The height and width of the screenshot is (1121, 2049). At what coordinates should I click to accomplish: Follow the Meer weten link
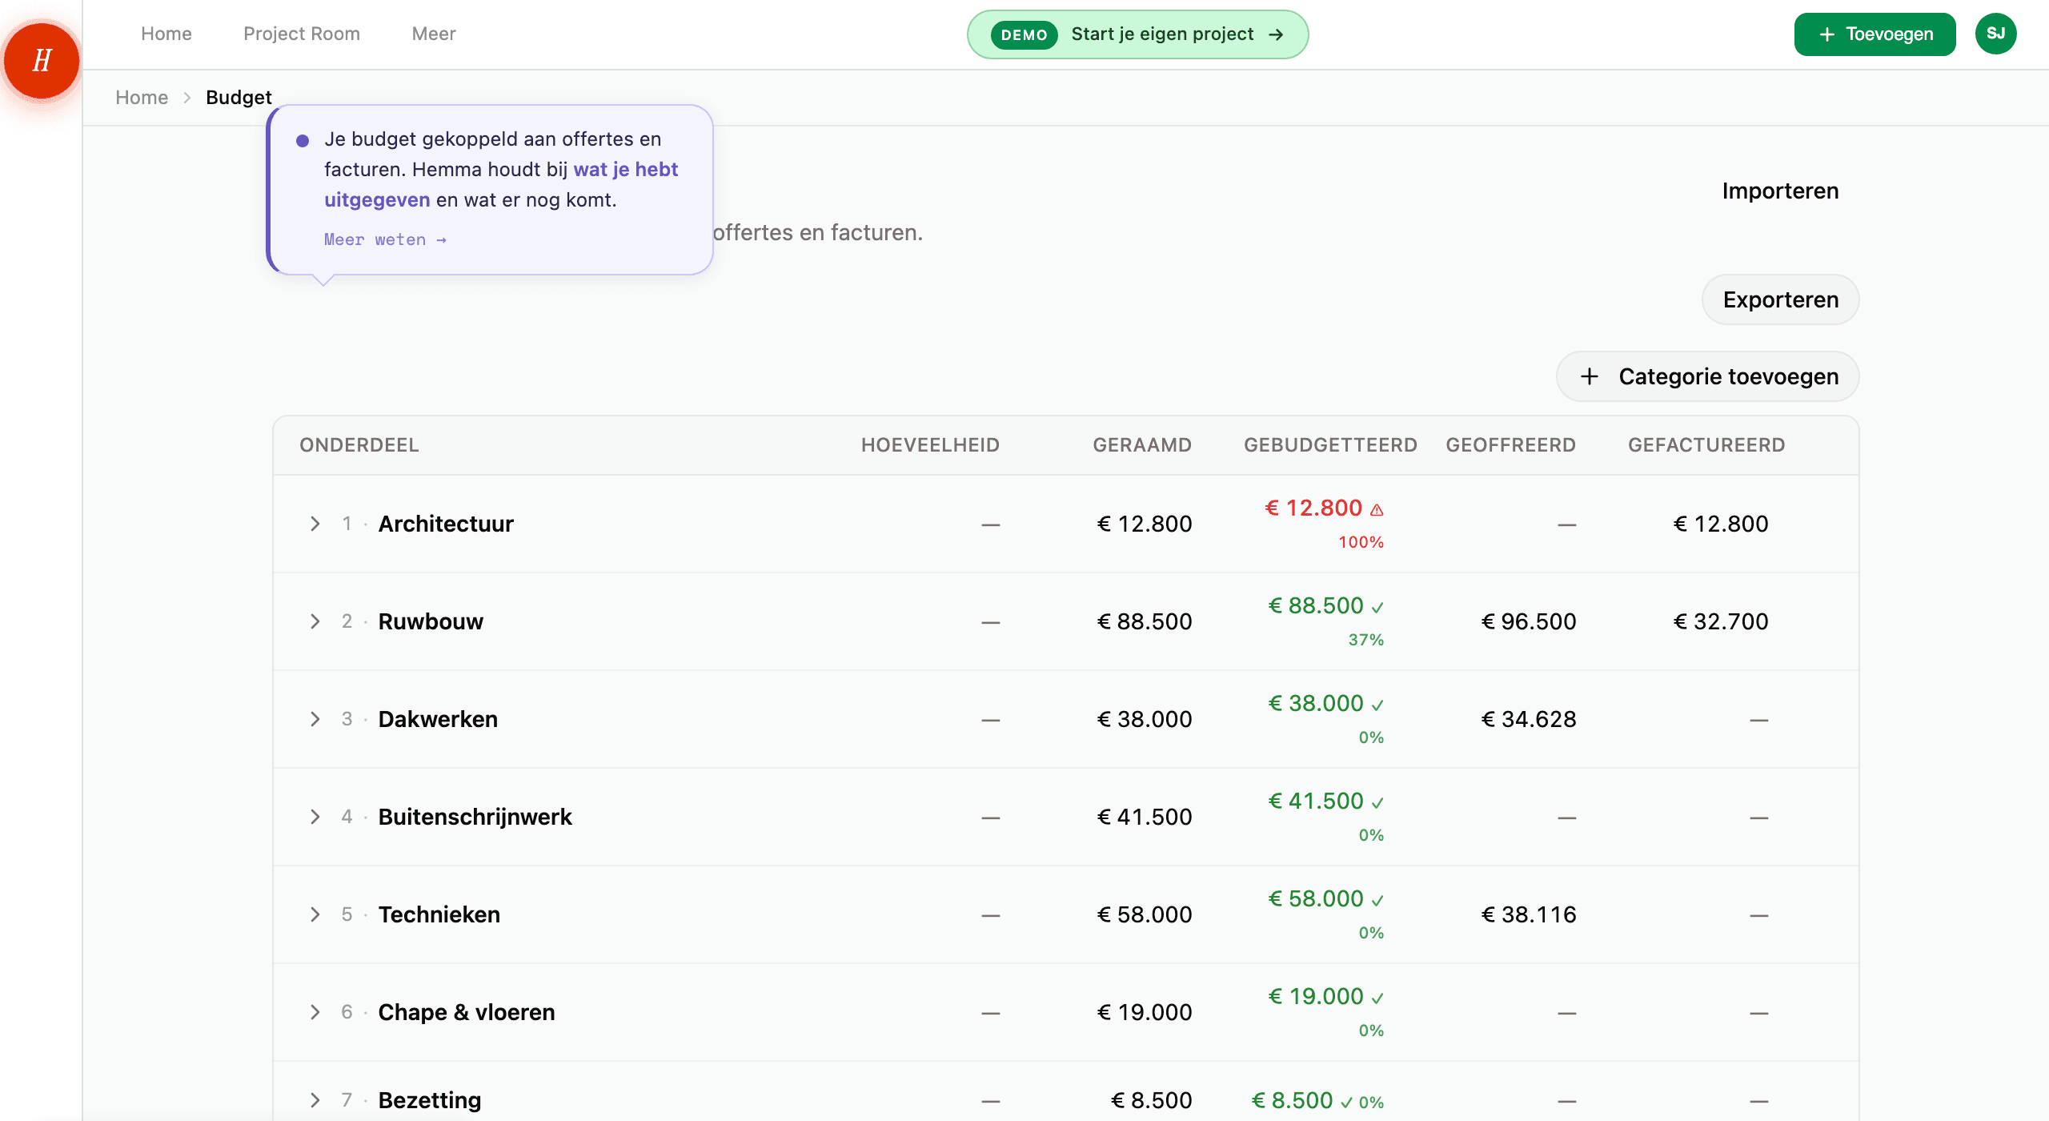(x=385, y=239)
